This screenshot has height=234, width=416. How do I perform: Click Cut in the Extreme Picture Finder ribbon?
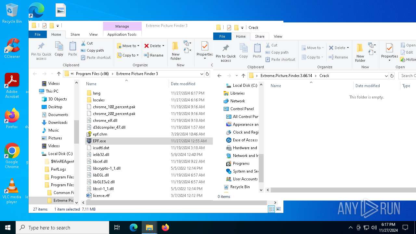coord(87,43)
